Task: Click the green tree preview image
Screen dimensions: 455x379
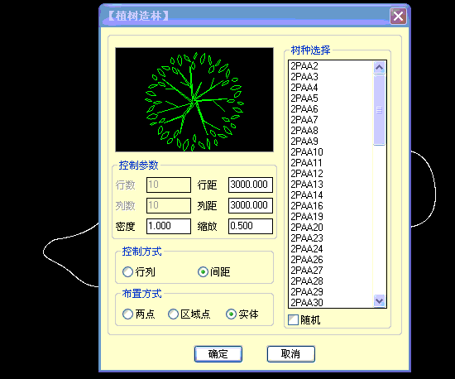Action: 194,100
